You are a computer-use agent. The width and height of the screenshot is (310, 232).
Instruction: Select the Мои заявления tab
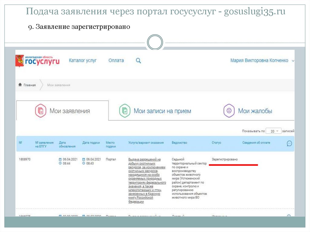pos(70,111)
